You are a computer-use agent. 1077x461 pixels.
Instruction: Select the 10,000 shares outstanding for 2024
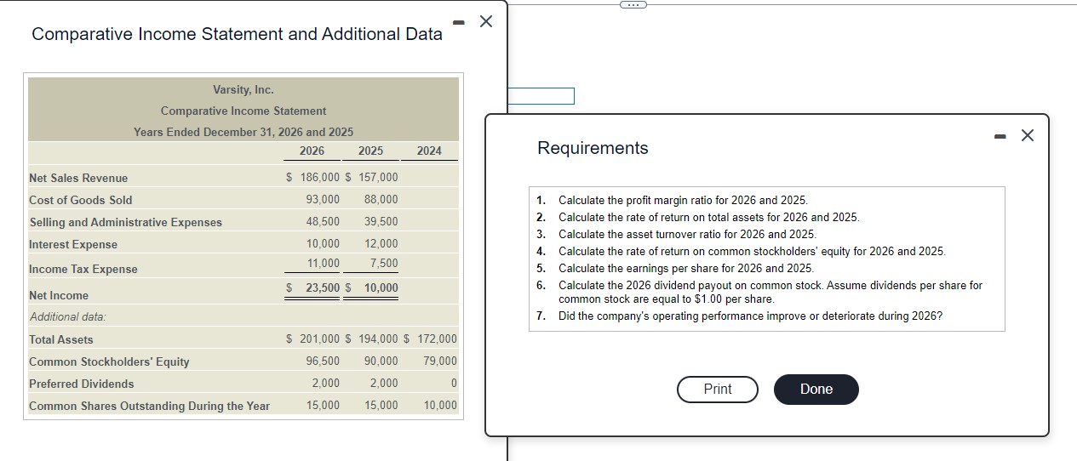pyautogui.click(x=439, y=405)
